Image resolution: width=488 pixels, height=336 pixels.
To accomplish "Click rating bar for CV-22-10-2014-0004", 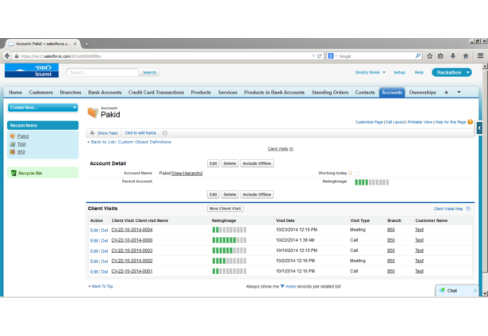I will (229, 230).
